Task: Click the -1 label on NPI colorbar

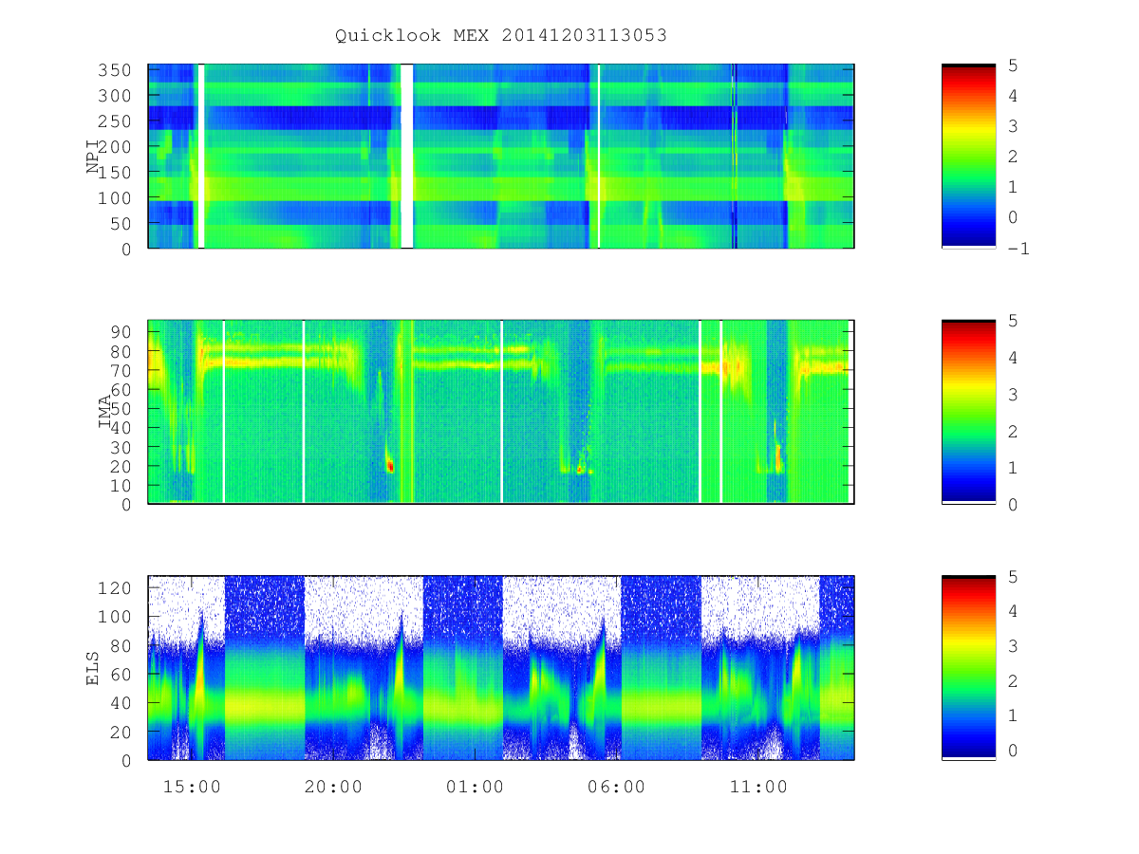Action: 1019,249
